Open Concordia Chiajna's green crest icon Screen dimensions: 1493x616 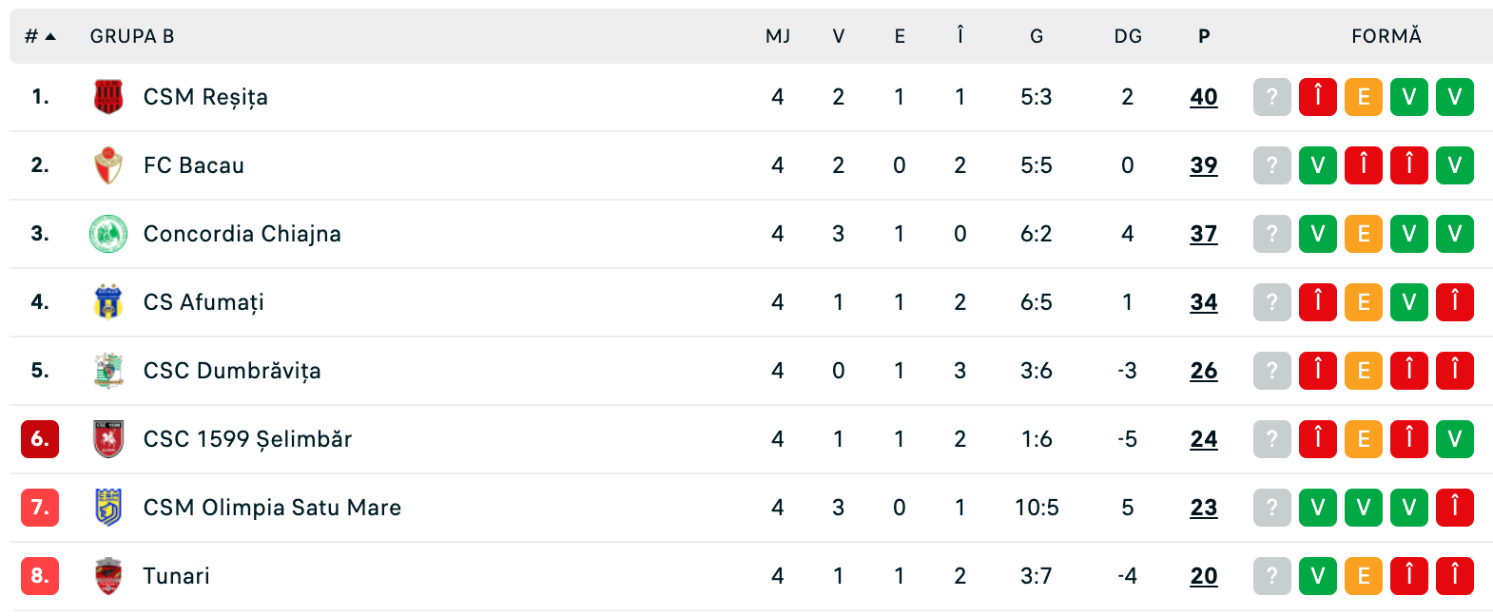[x=108, y=234]
